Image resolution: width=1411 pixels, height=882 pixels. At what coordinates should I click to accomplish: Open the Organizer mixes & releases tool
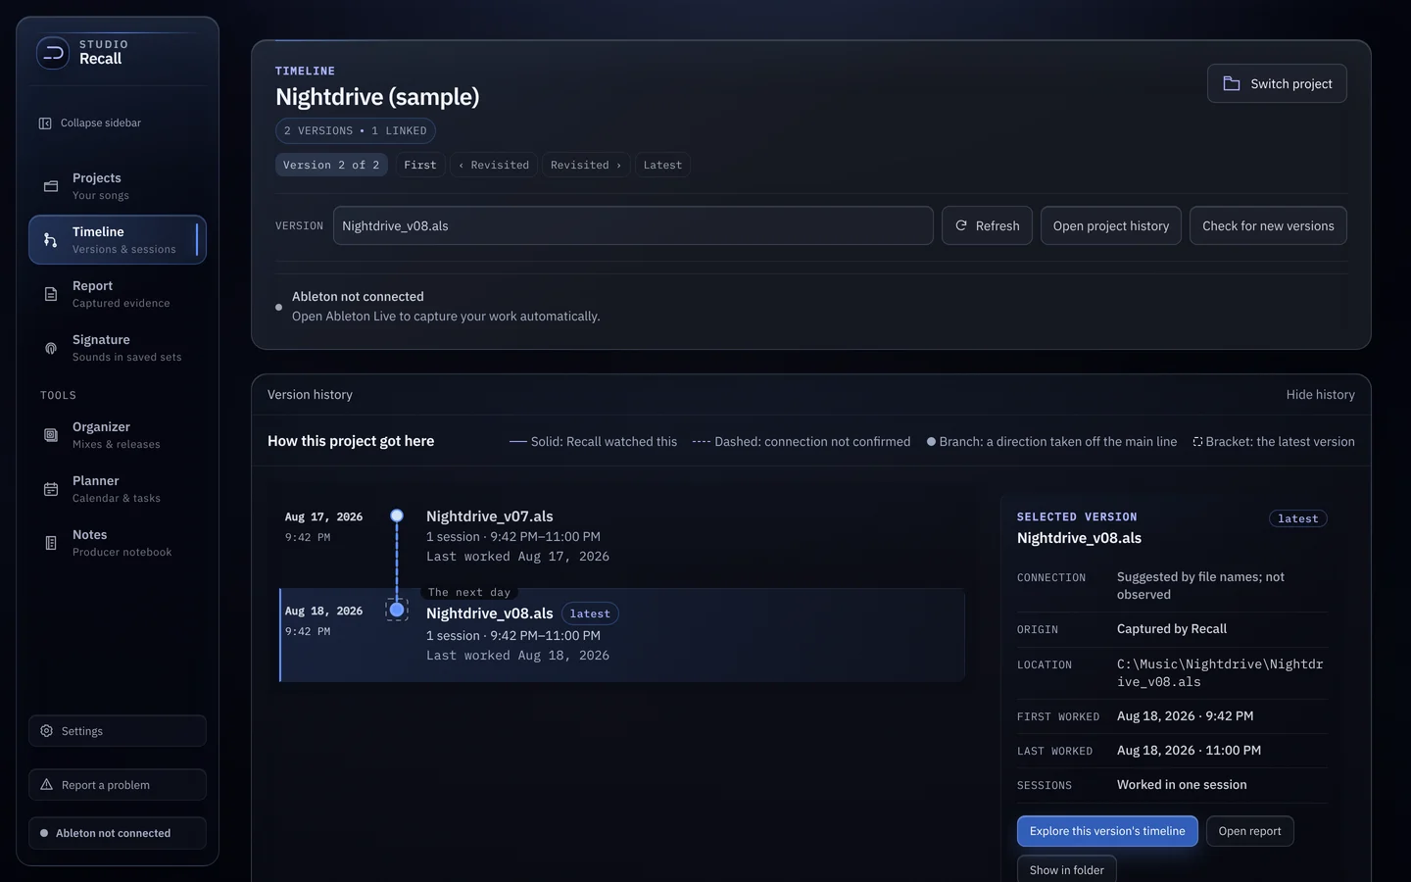click(x=118, y=435)
